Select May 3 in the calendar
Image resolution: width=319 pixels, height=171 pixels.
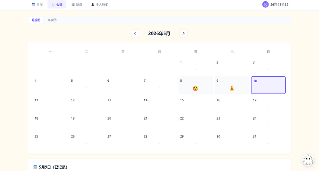268,66
